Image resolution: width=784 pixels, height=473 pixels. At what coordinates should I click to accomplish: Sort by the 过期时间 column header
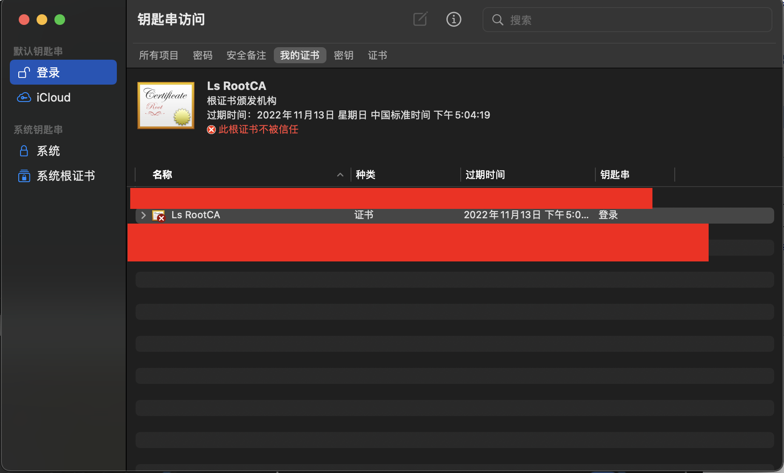pyautogui.click(x=485, y=175)
